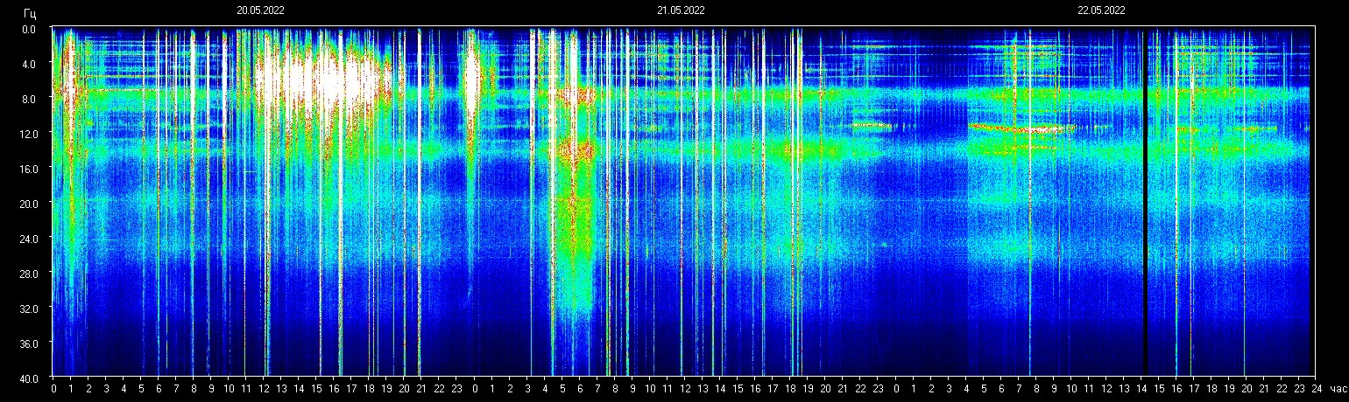Screen dimensions: 1349x402
Task: Click the 40.0 frequency axis label
Action: pos(27,378)
